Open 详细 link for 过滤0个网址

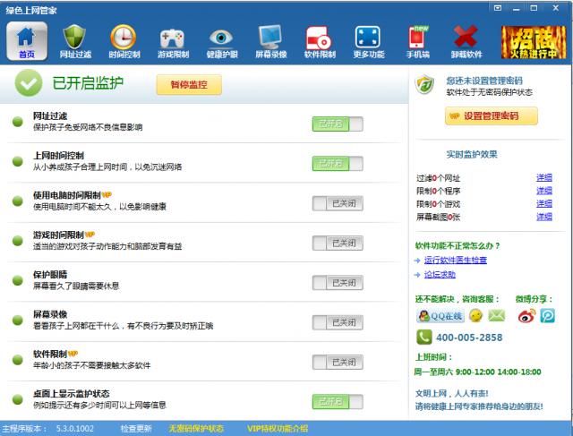tap(543, 177)
